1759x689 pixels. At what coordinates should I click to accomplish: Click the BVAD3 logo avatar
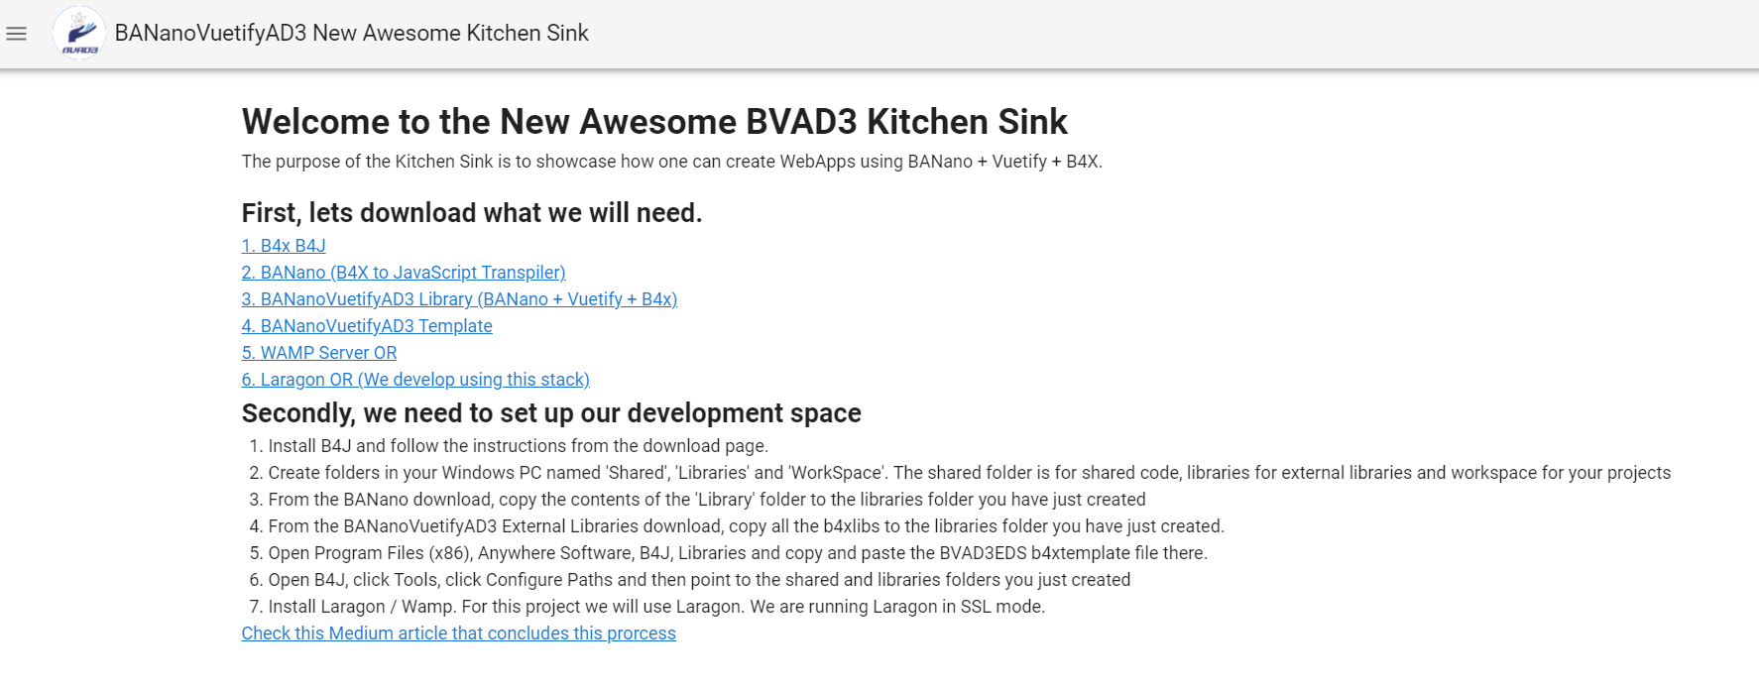(79, 34)
